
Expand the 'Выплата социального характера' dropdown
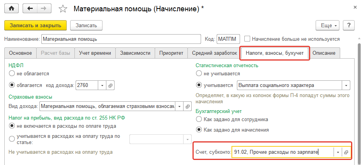click(x=346, y=85)
